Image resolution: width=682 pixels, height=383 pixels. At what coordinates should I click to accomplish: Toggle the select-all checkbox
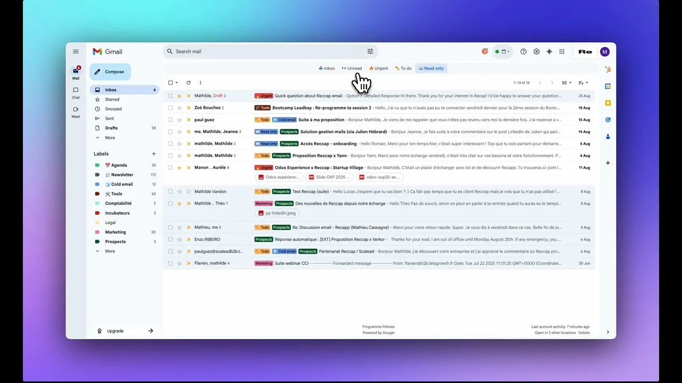coord(170,82)
